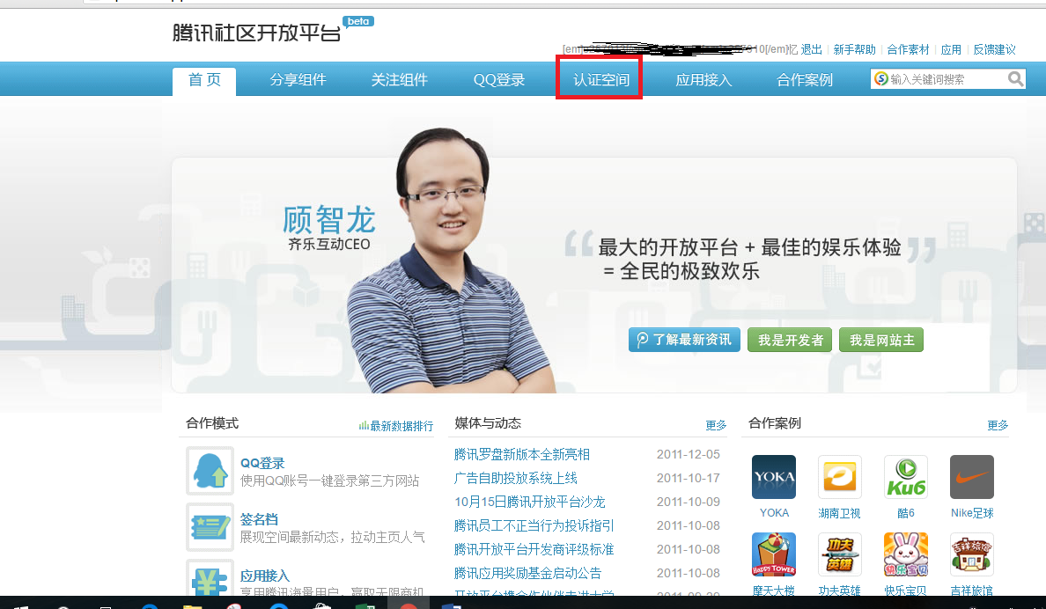
Task: Click the Sogou logo in search box
Action: click(881, 78)
